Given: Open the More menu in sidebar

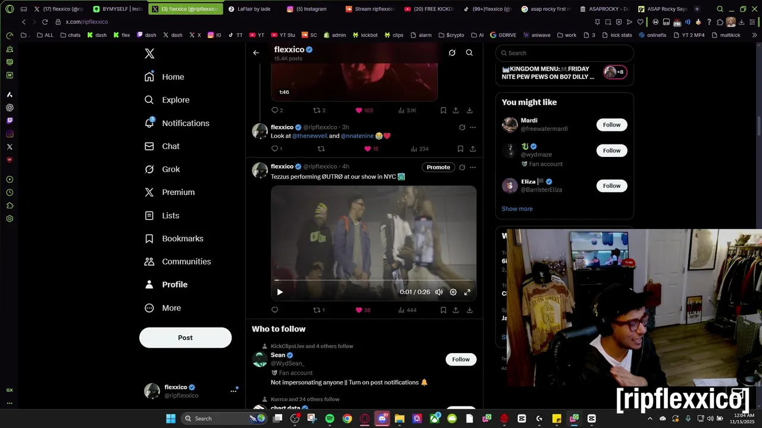Looking at the screenshot, I should 163,308.
